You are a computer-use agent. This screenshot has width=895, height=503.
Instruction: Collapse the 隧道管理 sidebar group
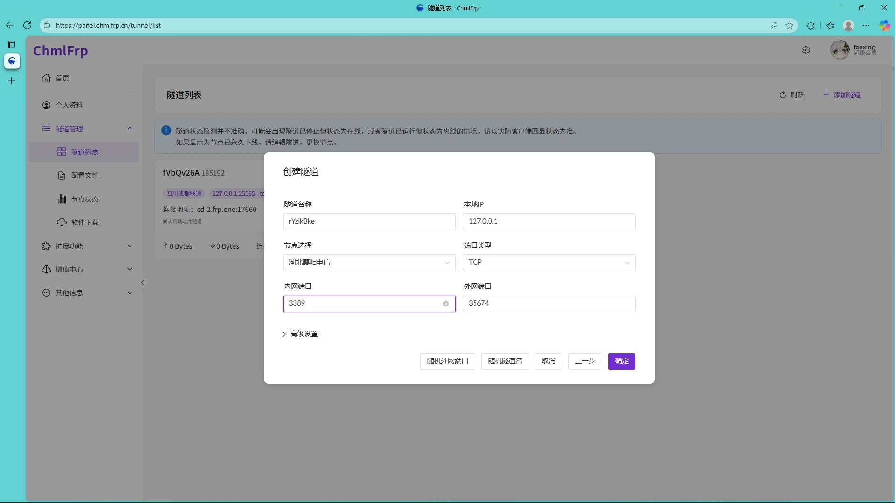click(130, 129)
